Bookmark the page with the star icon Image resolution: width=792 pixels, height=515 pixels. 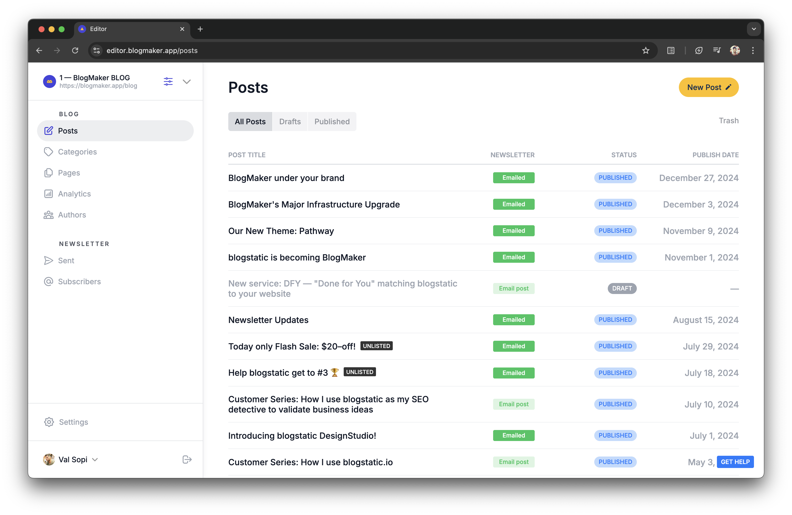(646, 50)
